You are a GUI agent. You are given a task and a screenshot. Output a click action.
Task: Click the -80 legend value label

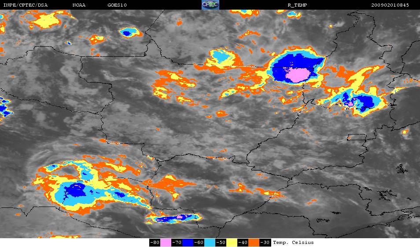pyautogui.click(x=155, y=243)
